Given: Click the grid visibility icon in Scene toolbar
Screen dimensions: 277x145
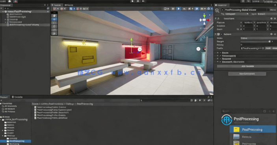Looking at the screenshot, I should point(71,9).
